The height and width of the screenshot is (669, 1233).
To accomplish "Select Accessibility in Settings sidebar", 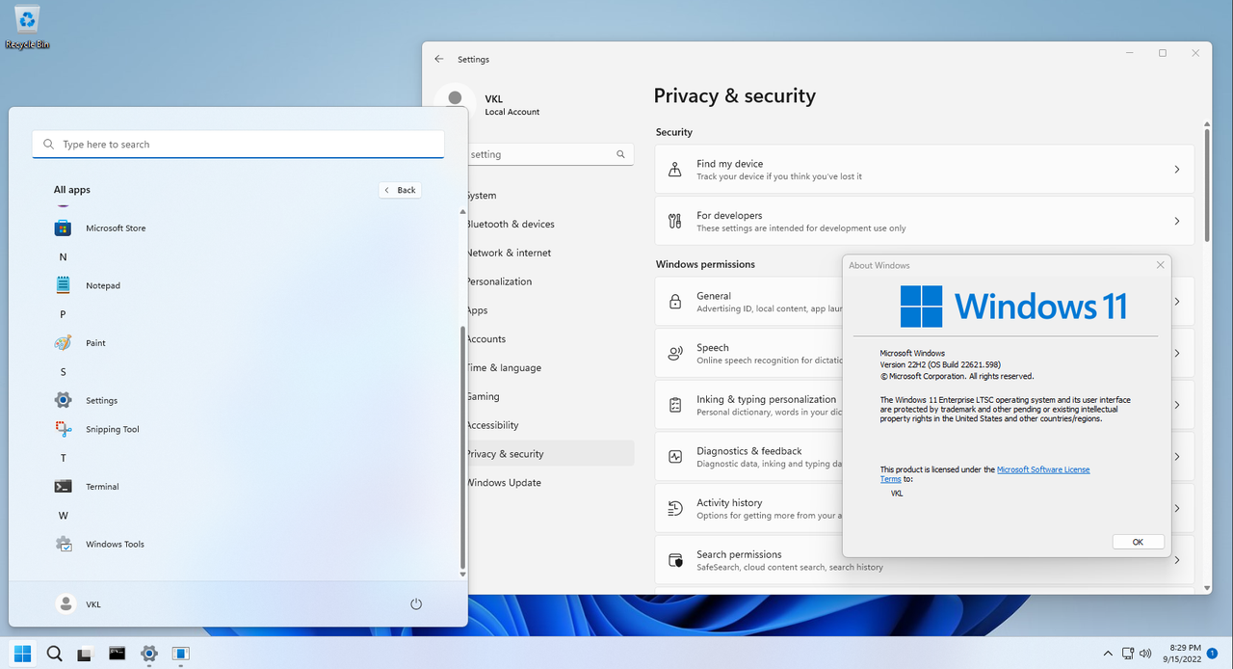I will (x=551, y=425).
